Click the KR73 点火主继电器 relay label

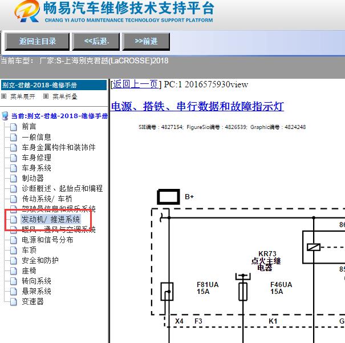266,261
